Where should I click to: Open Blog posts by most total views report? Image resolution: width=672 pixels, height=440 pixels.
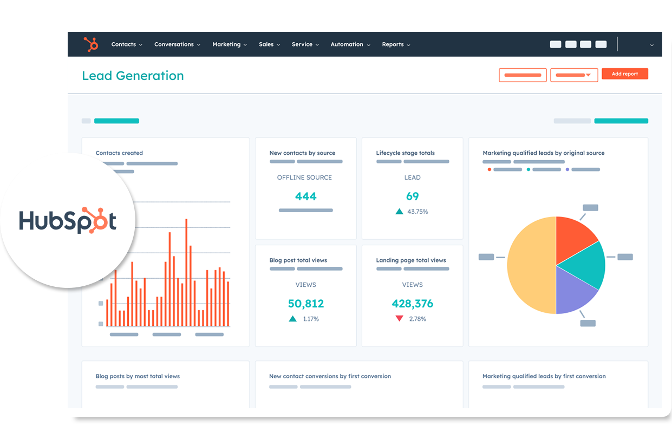(138, 376)
